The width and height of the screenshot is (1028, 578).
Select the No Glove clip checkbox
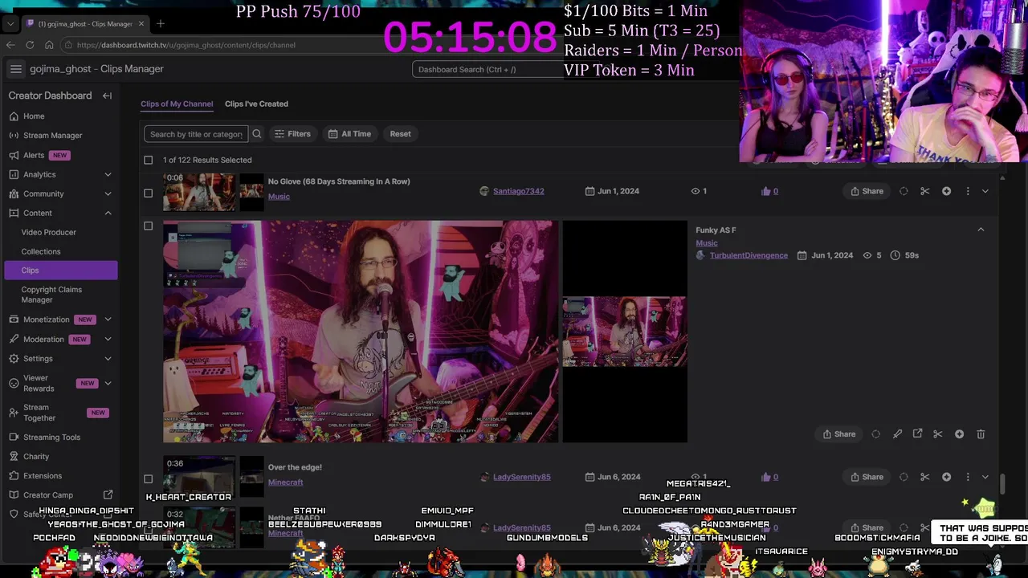pos(148,193)
